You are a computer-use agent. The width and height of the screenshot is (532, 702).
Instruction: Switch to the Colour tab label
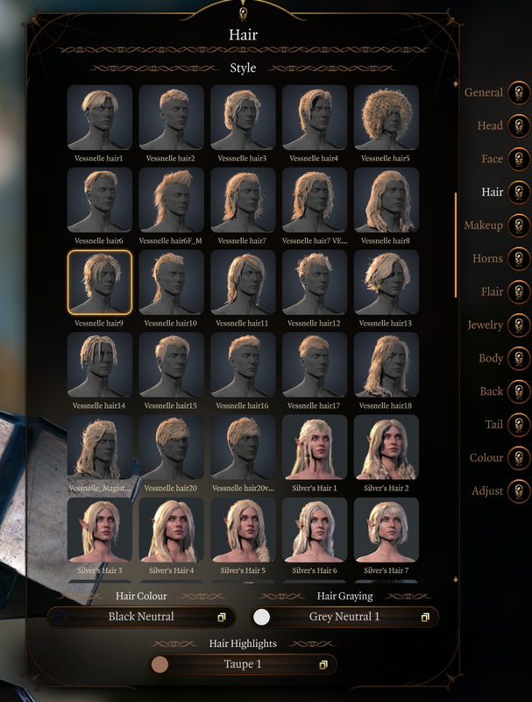pyautogui.click(x=486, y=458)
